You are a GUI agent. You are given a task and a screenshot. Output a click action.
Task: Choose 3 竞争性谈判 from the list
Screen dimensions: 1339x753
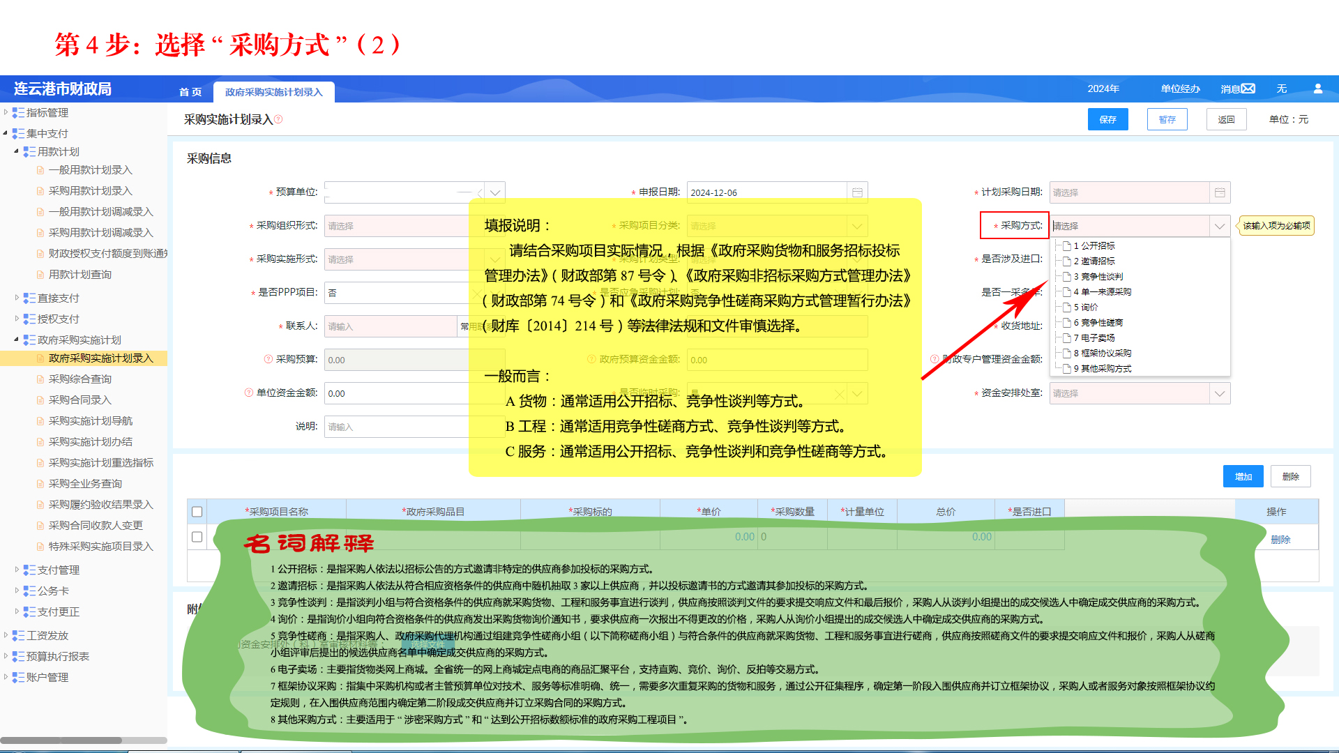(x=1098, y=277)
